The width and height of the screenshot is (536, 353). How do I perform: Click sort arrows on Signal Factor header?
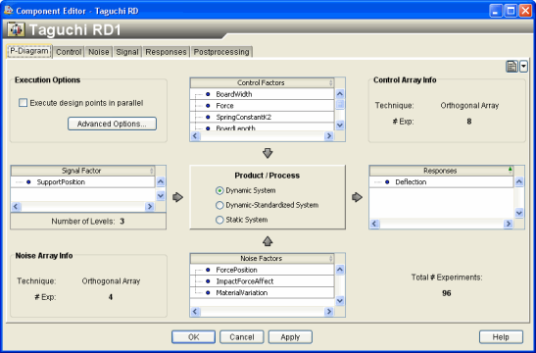click(152, 171)
